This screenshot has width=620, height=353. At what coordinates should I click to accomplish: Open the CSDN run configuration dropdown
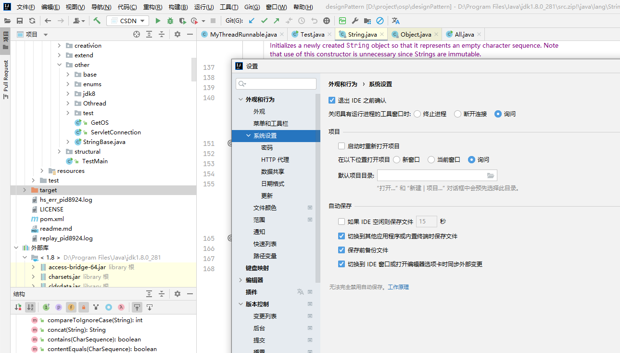click(x=127, y=21)
